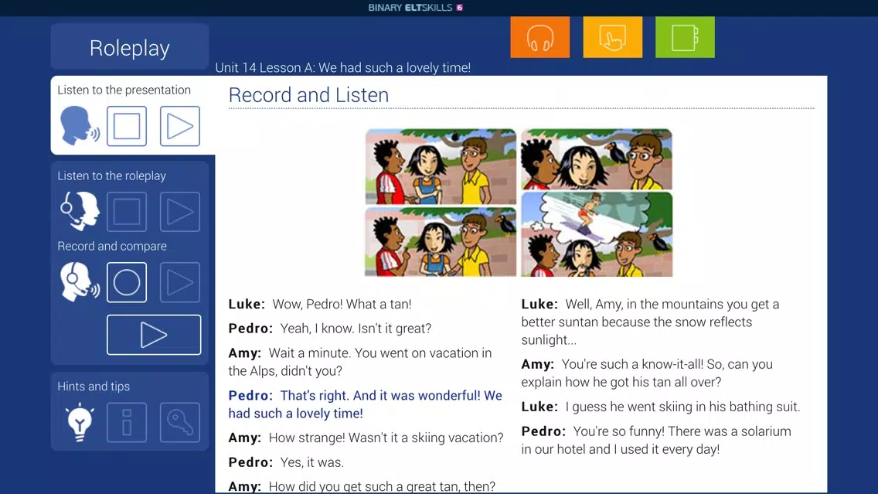The image size is (878, 494).
Task: Play the roleplay audio
Action: coord(180,212)
